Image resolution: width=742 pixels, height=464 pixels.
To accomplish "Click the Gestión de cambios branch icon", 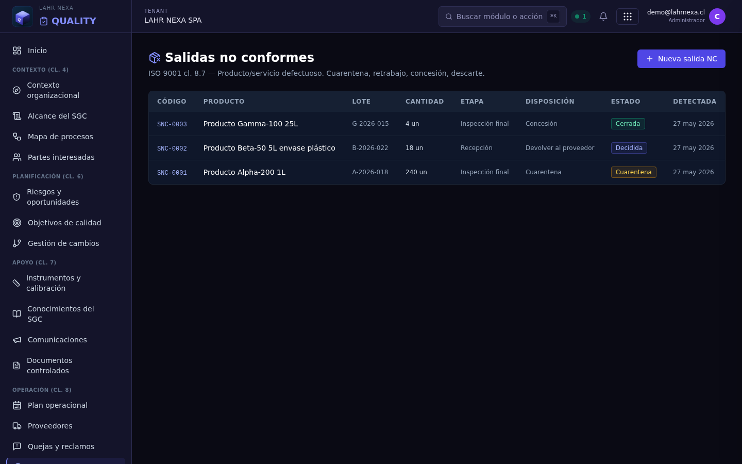I will (x=17, y=243).
